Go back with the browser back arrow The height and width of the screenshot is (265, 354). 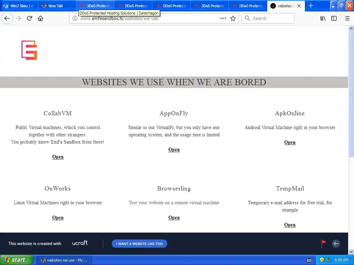(7, 18)
